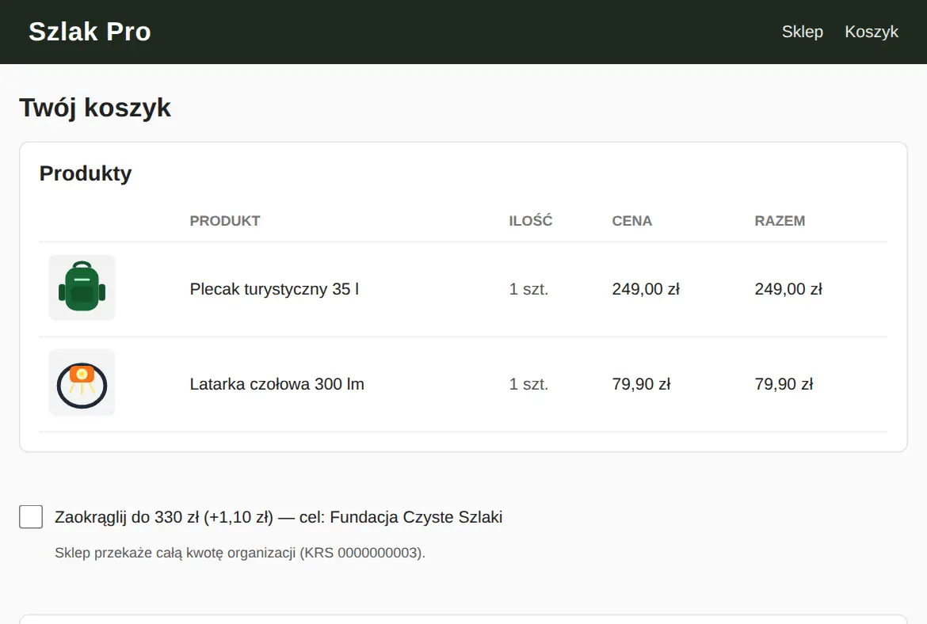This screenshot has height=624, width=927.
Task: Click the Szlak Pro site logo
Action: 90,32
